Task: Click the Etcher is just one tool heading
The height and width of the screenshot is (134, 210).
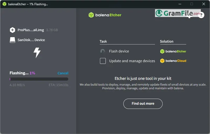Action: click(143, 79)
